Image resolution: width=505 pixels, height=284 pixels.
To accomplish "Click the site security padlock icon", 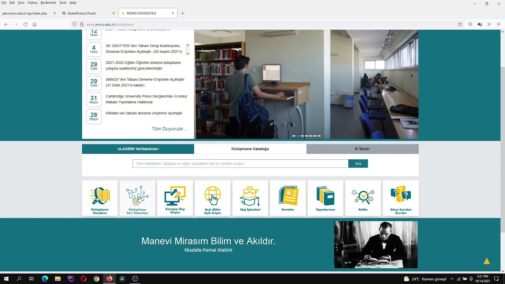I will (x=82, y=24).
